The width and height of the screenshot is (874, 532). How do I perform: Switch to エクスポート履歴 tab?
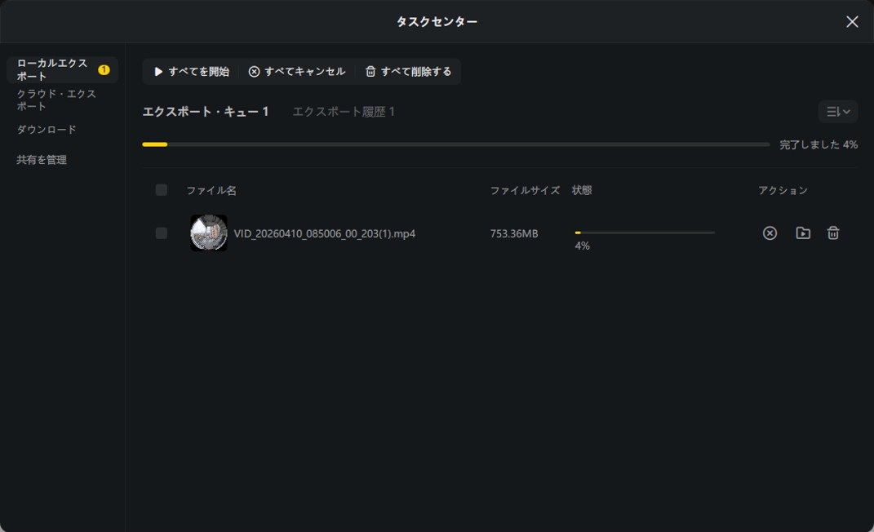click(x=344, y=112)
